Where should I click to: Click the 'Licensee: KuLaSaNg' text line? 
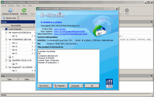click(47, 51)
